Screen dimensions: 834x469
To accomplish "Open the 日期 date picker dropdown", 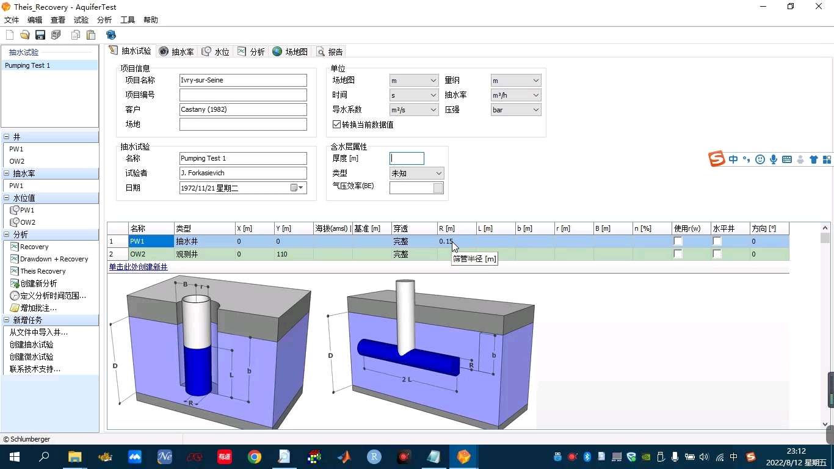I will point(297,188).
